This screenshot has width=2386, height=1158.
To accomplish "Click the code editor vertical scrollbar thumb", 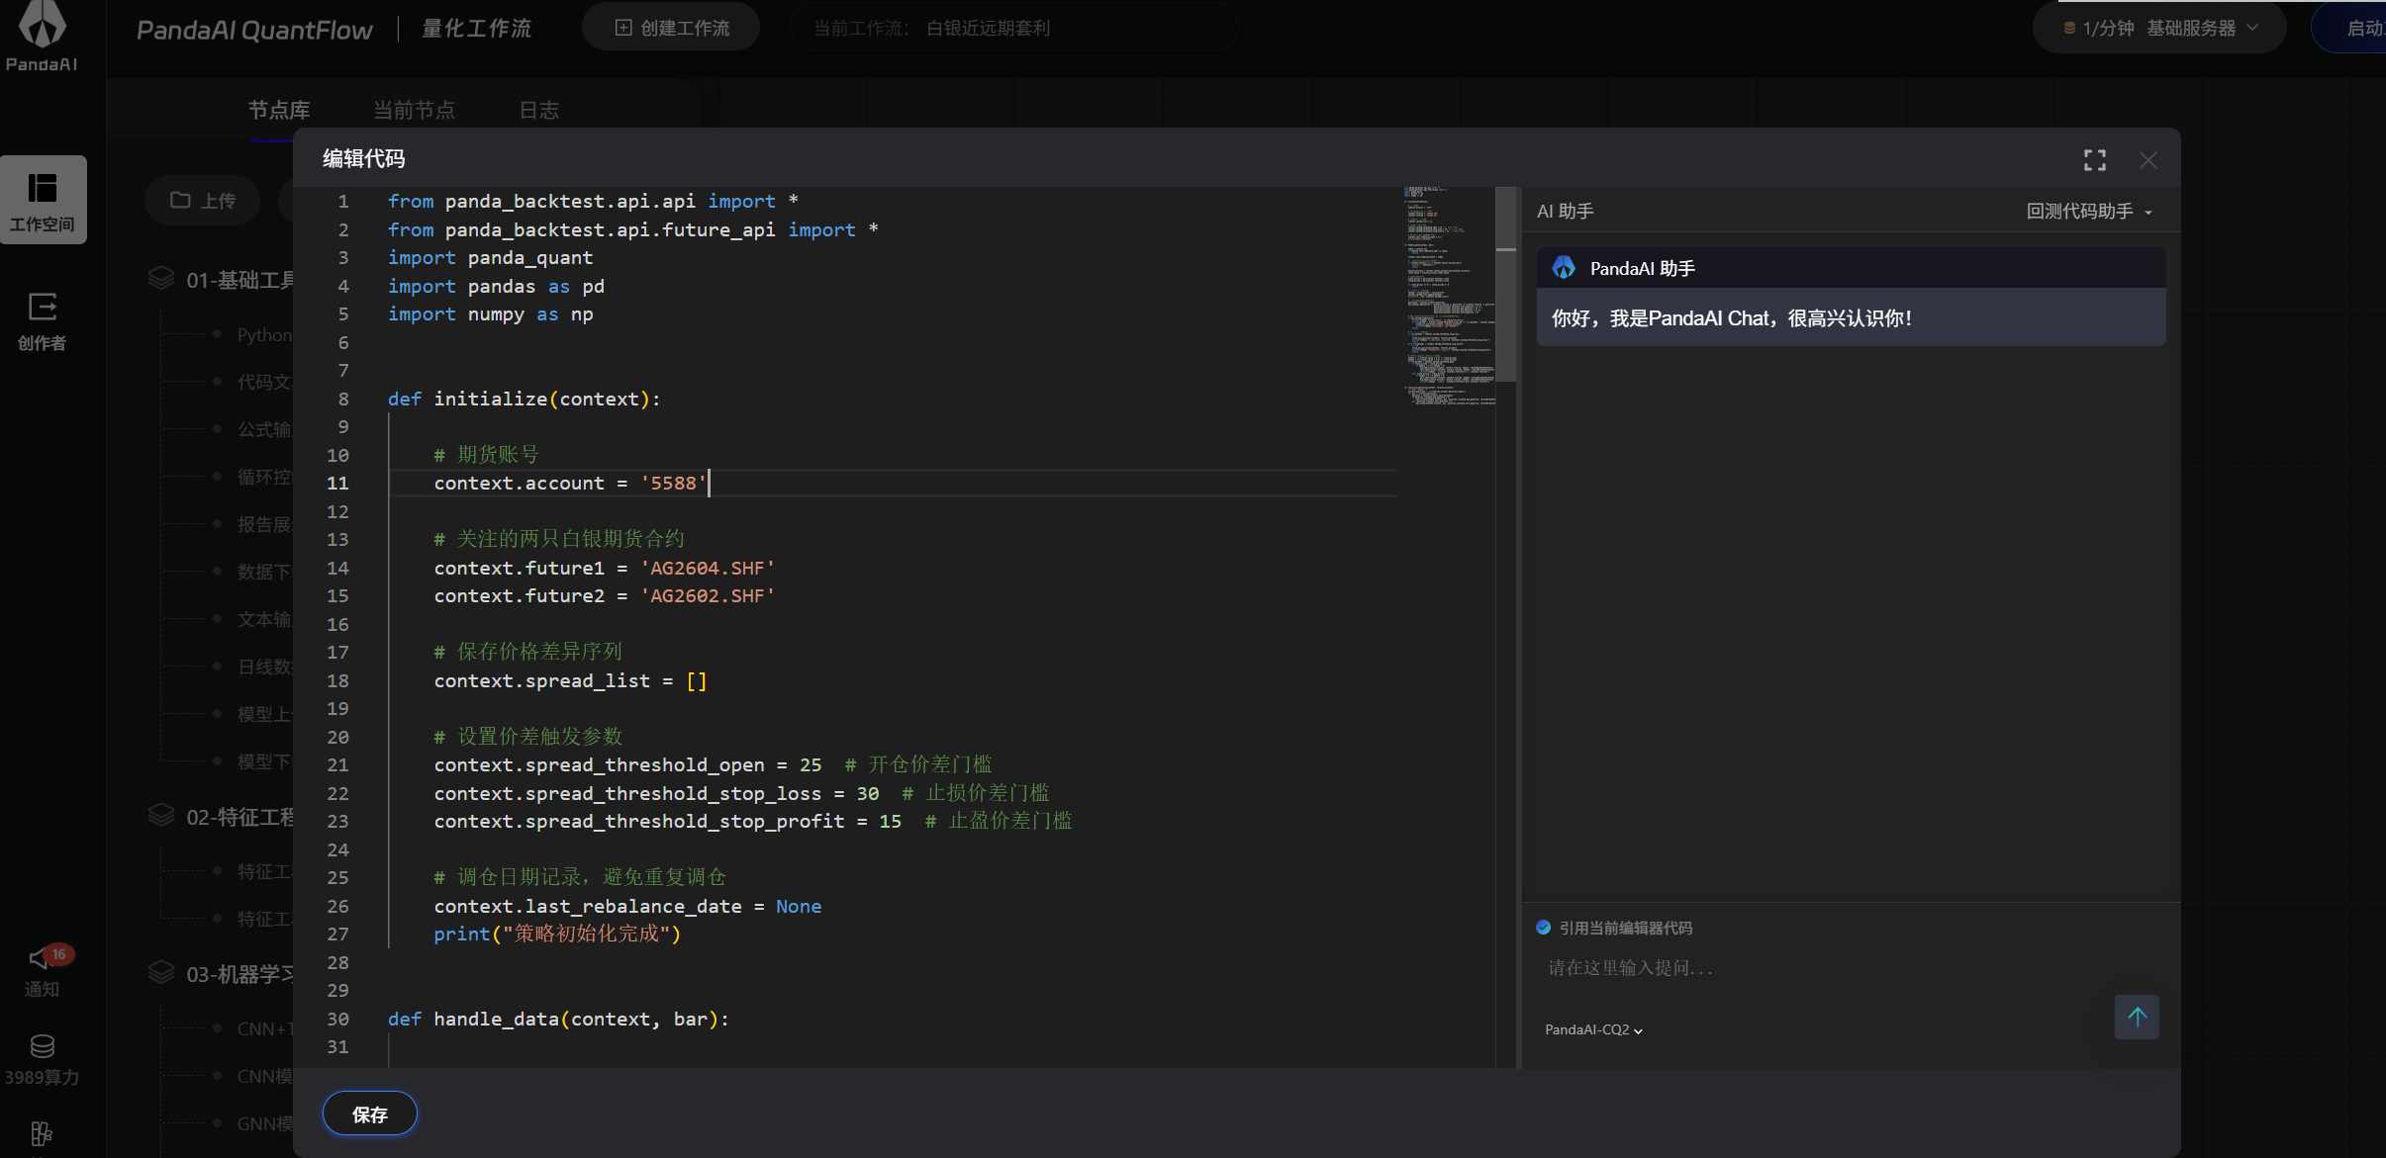I will click(1506, 284).
